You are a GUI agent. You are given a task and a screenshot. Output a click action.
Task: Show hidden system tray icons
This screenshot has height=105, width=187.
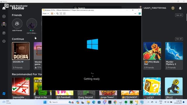coord(148,102)
